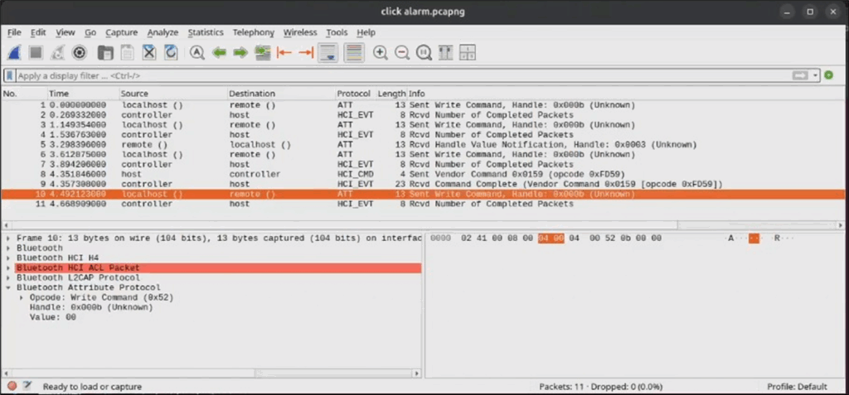This screenshot has height=395, width=849.
Task: Open the View menu
Action: coord(65,32)
